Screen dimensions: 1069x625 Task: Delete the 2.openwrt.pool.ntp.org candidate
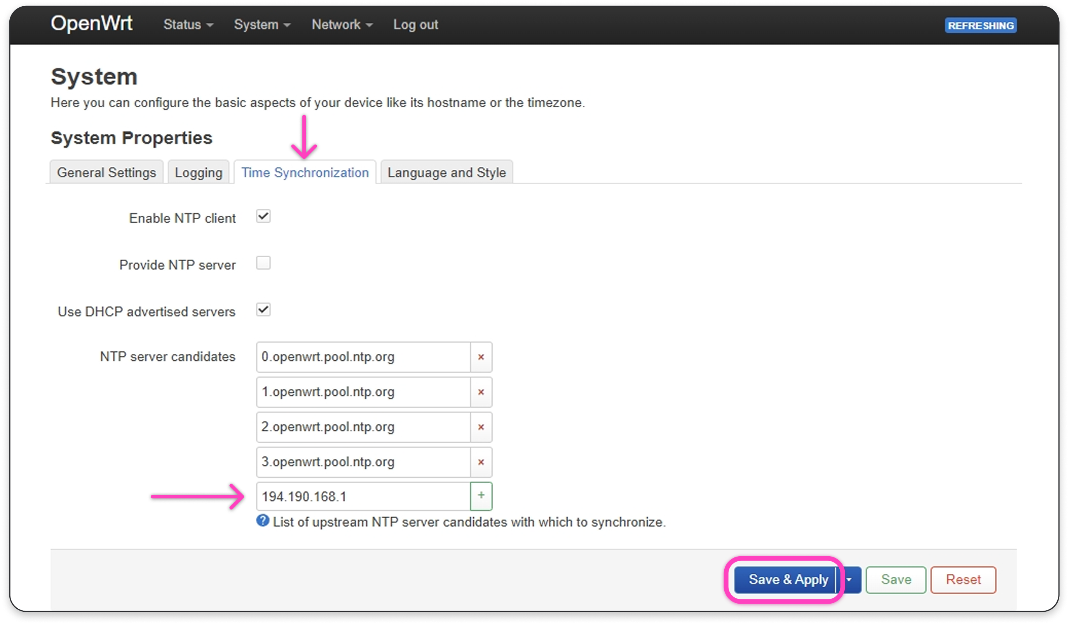tap(481, 427)
